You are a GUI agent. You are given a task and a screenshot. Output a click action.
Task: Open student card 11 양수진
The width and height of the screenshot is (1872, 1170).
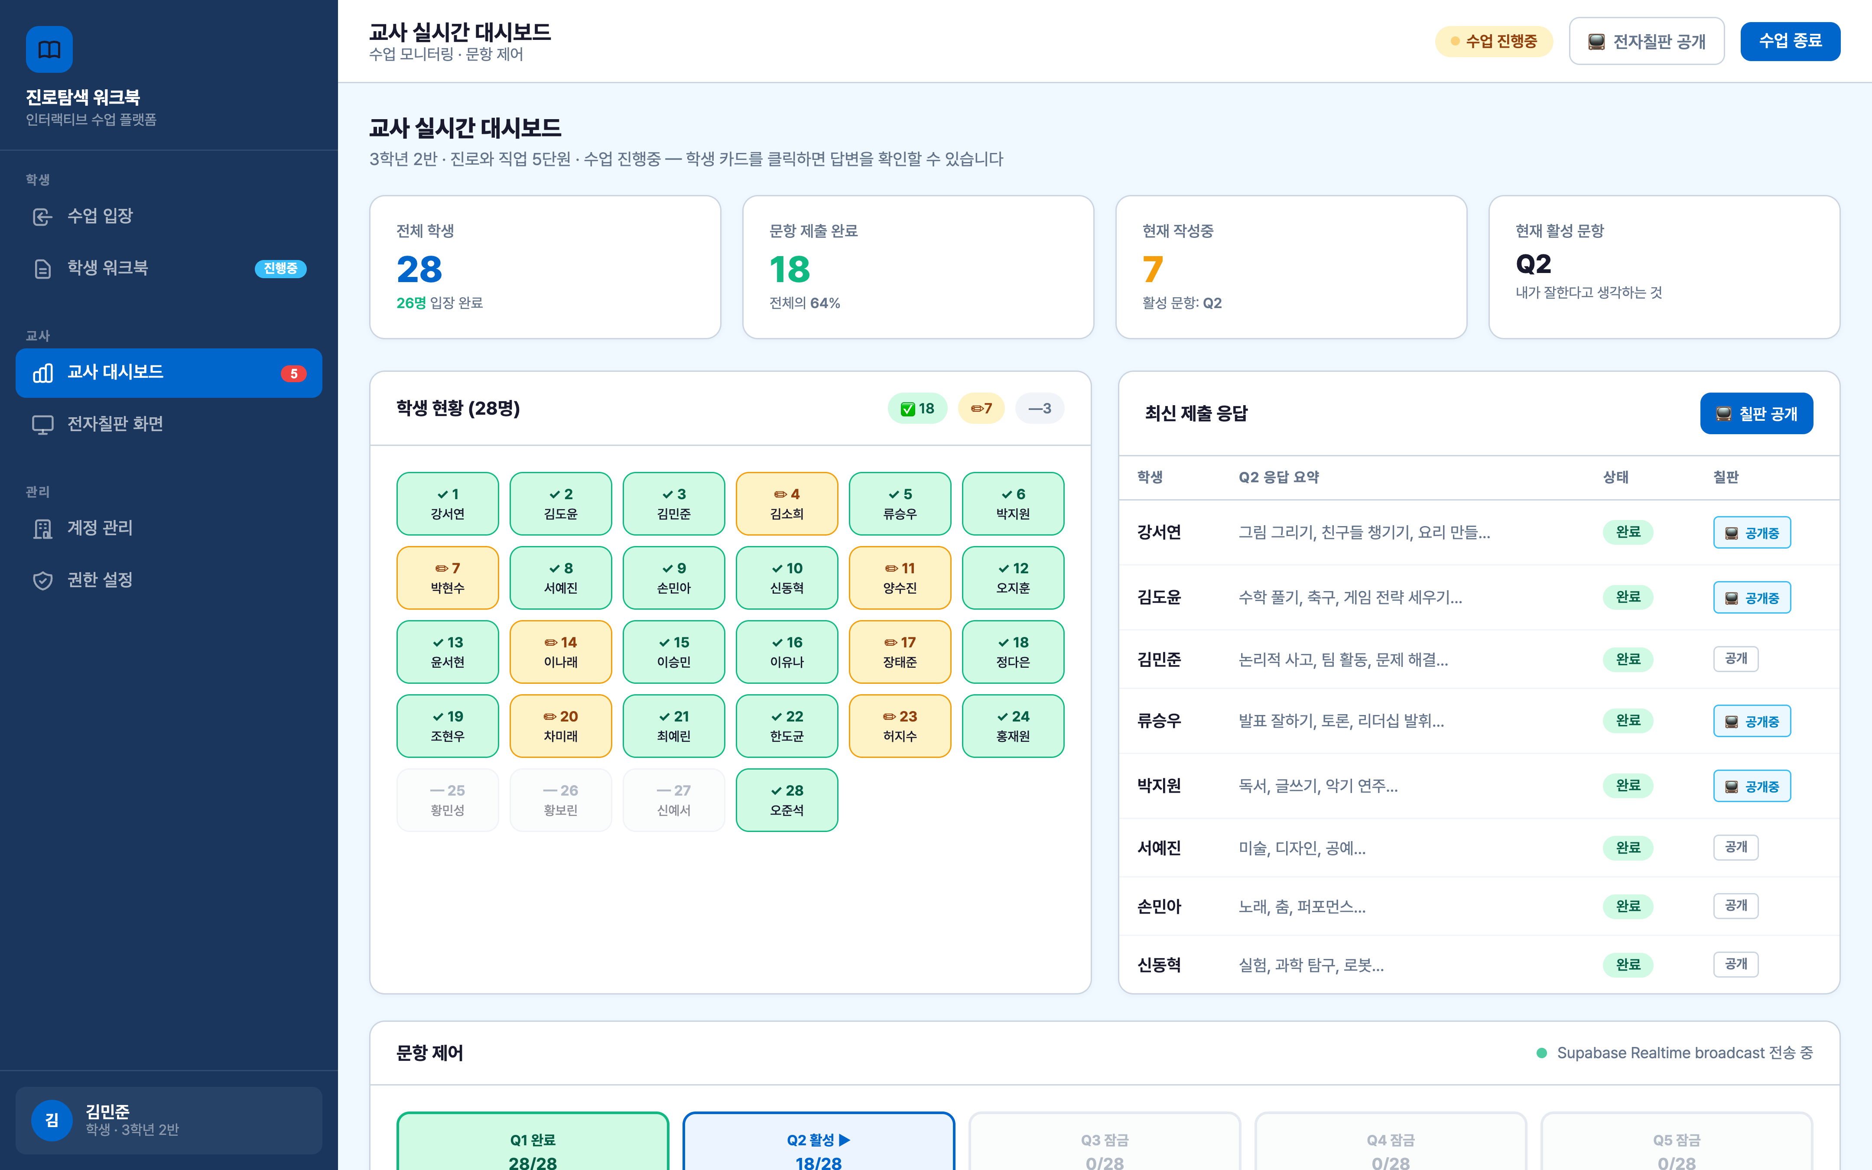(900, 578)
